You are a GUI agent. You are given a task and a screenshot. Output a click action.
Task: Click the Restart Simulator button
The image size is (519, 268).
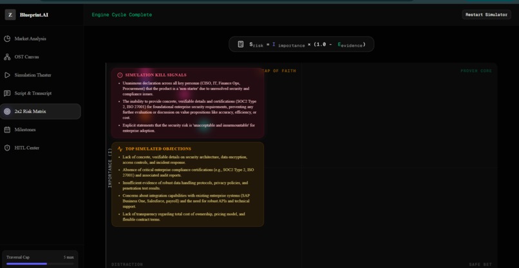tap(486, 15)
